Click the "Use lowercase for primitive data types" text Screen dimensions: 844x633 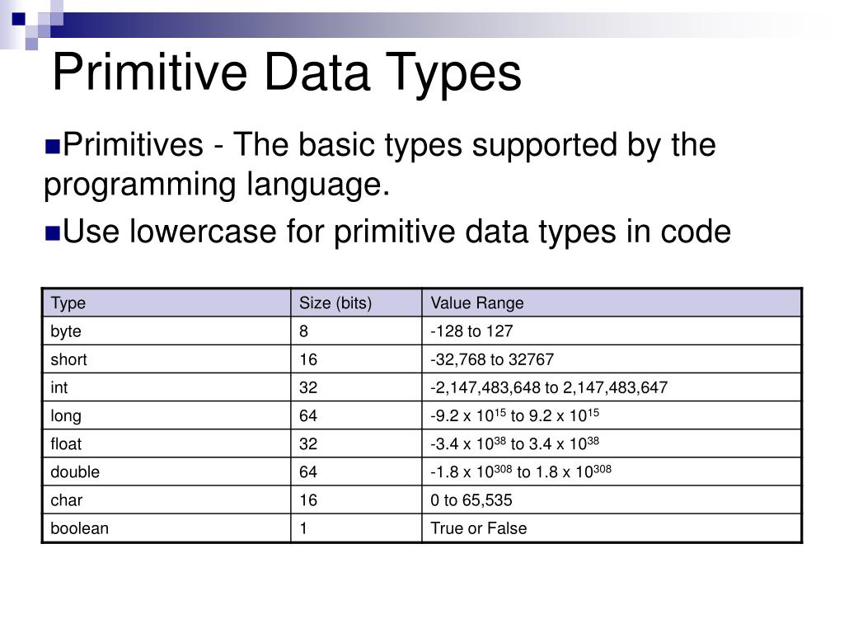pyautogui.click(x=396, y=233)
